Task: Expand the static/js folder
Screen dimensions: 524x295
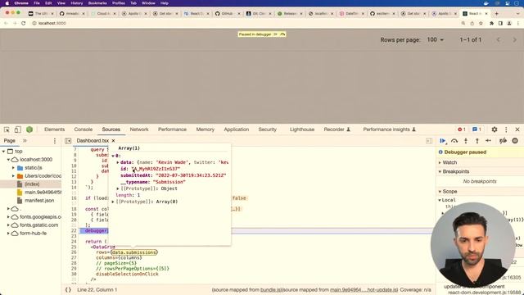Action: click(13, 167)
